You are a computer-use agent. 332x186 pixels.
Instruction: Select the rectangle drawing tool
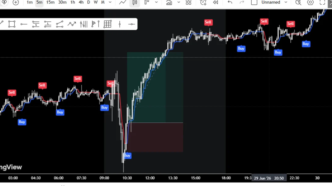coord(12,24)
